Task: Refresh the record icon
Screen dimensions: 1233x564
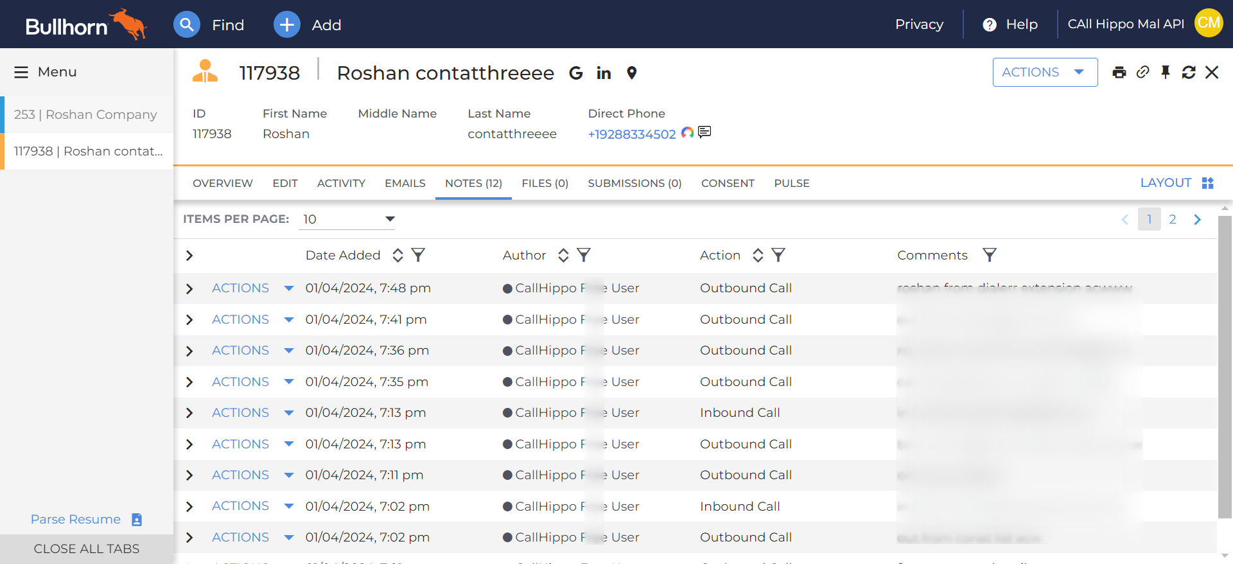Action: click(1189, 72)
